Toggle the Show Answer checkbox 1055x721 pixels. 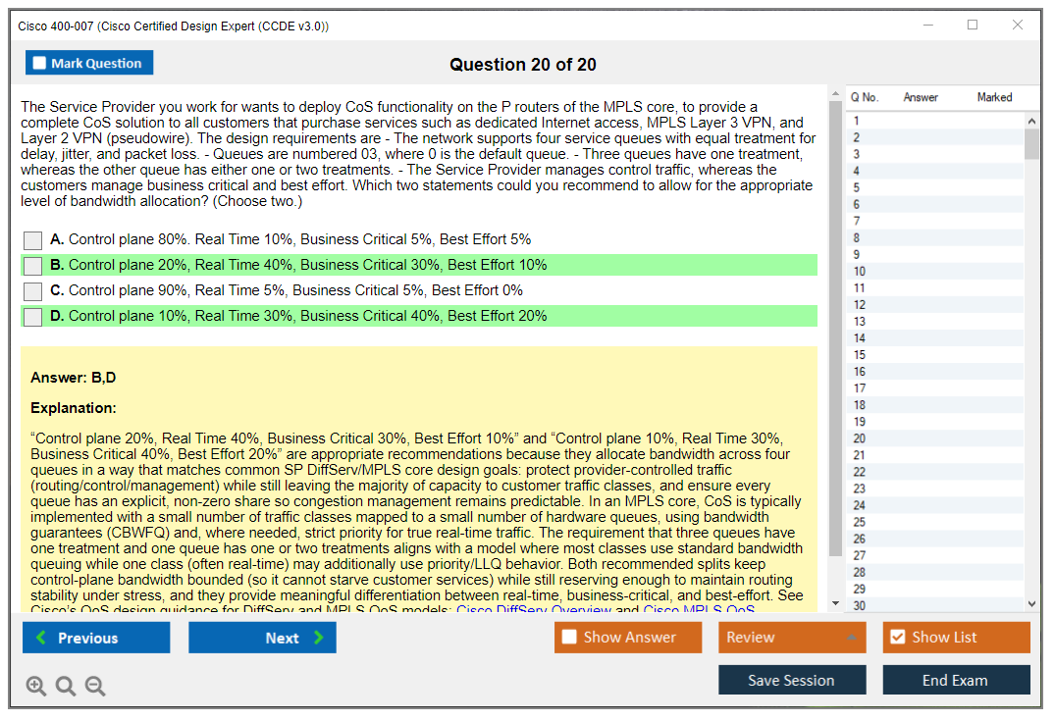[569, 638]
